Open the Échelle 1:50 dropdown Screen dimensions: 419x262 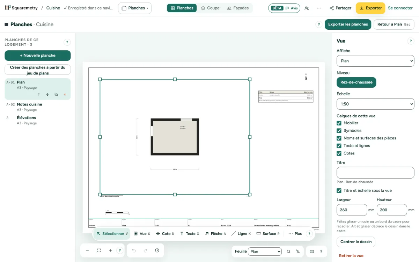pos(375,104)
